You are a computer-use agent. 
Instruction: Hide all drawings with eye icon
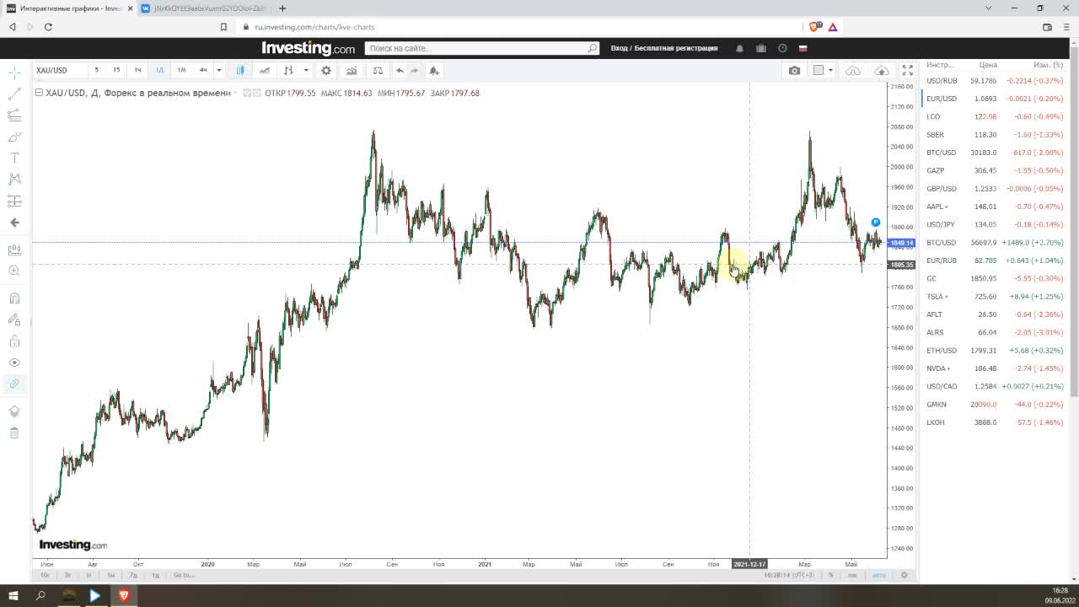click(x=14, y=363)
